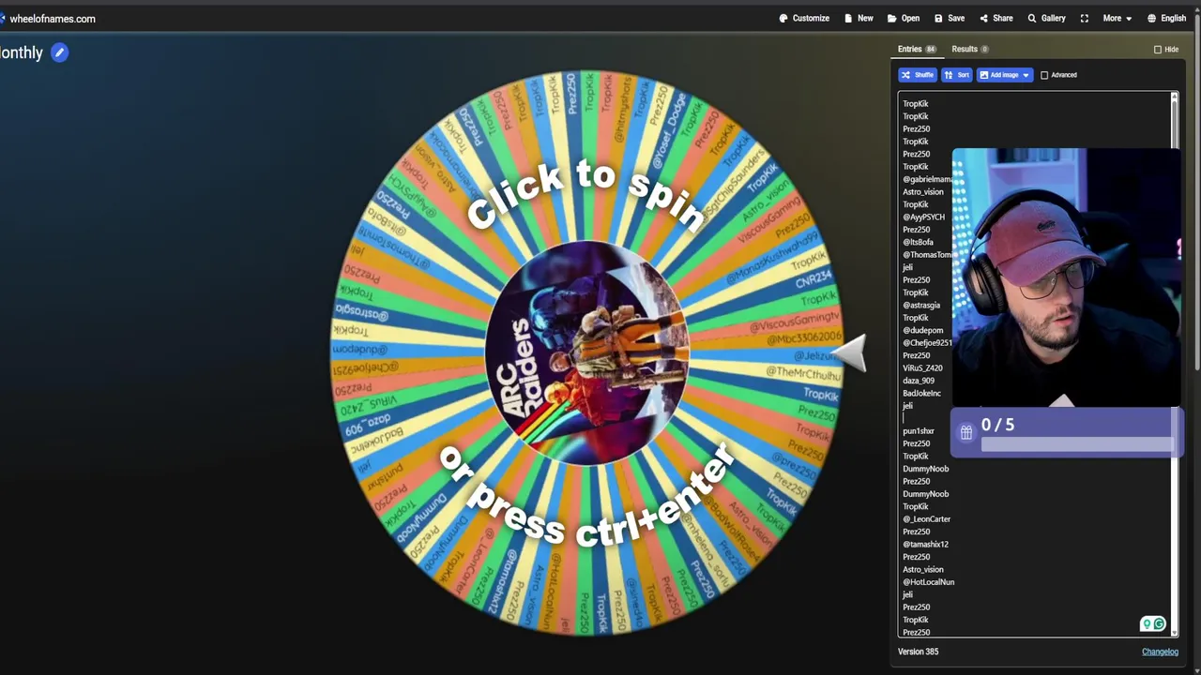1201x675 pixels.
Task: Open a saved wheel with the Open button
Action: click(904, 18)
